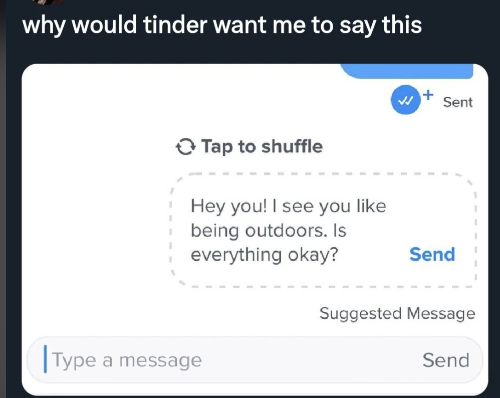
Task: Click the plus sign beside the read receipt
Action: [x=427, y=94]
